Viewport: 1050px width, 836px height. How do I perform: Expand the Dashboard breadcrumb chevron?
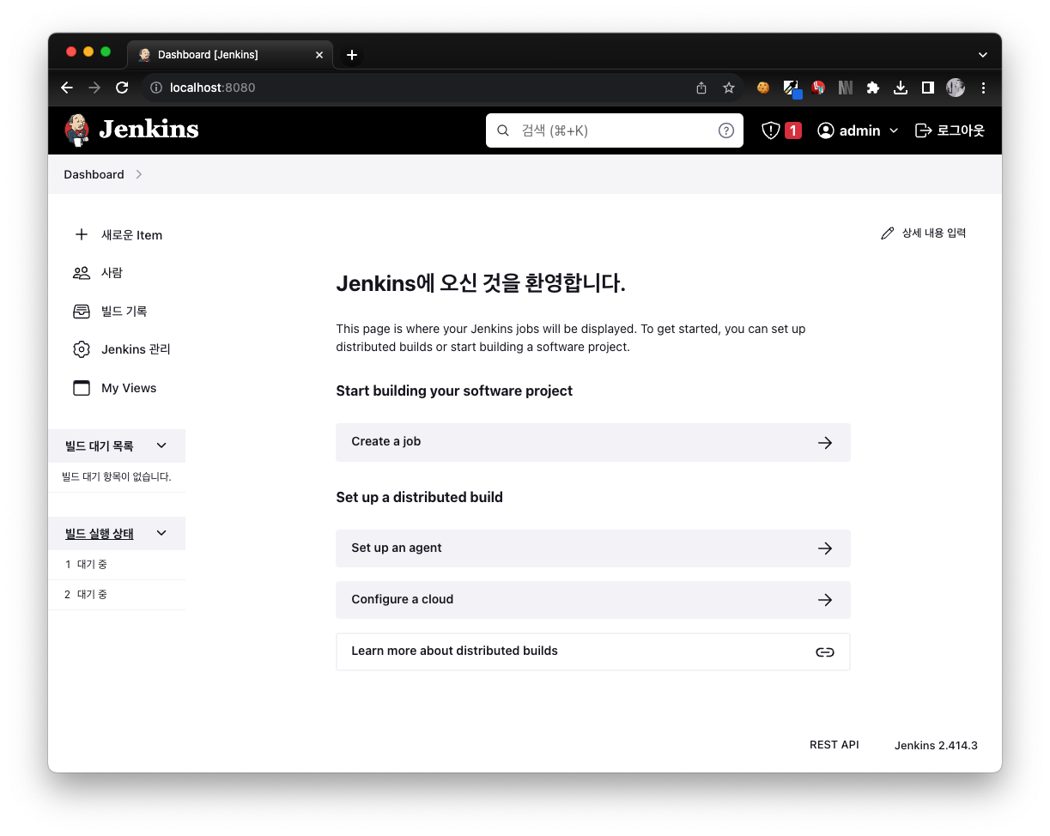click(139, 174)
